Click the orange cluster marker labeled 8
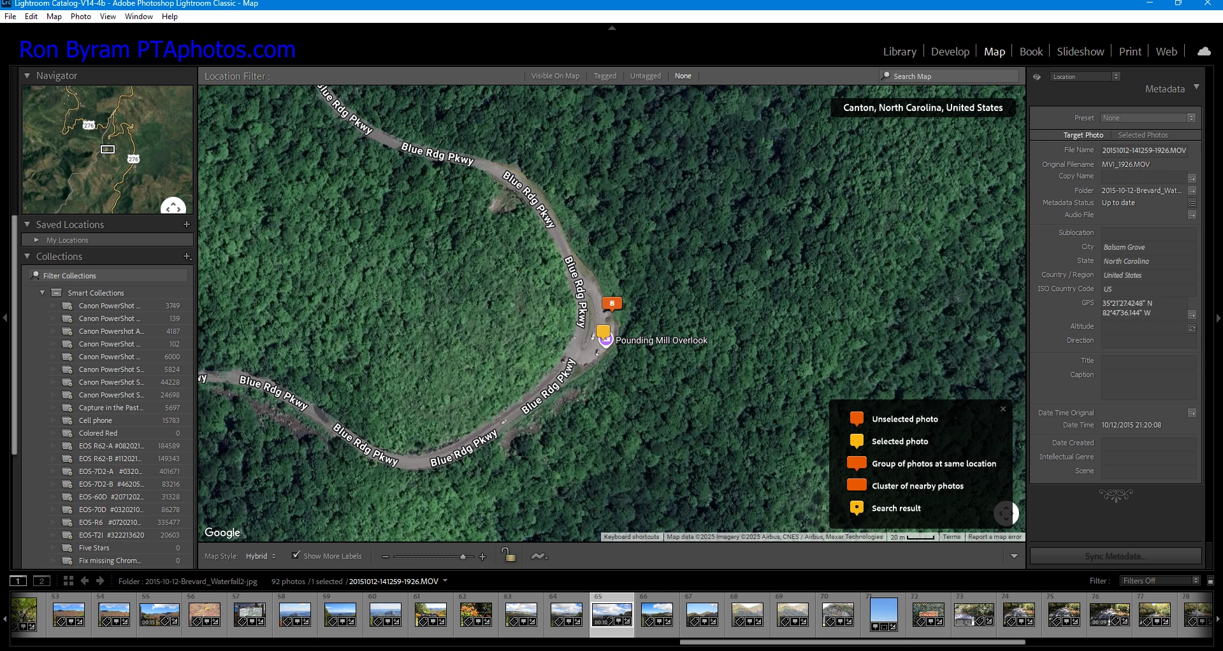Screen dimensions: 1223x651 [612, 304]
